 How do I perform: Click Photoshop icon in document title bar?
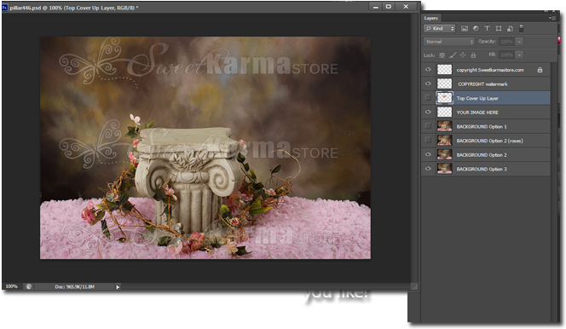[5, 7]
